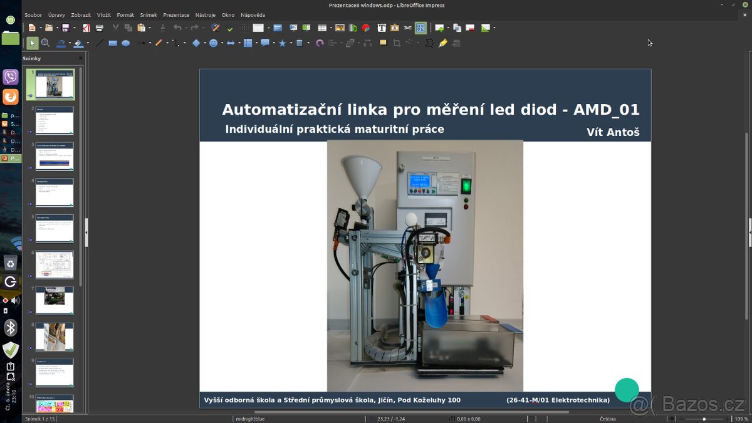Select the Zoom & Pan magnifier tool
752x423 pixels.
point(46,43)
